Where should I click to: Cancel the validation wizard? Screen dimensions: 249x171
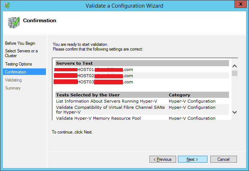click(223, 159)
